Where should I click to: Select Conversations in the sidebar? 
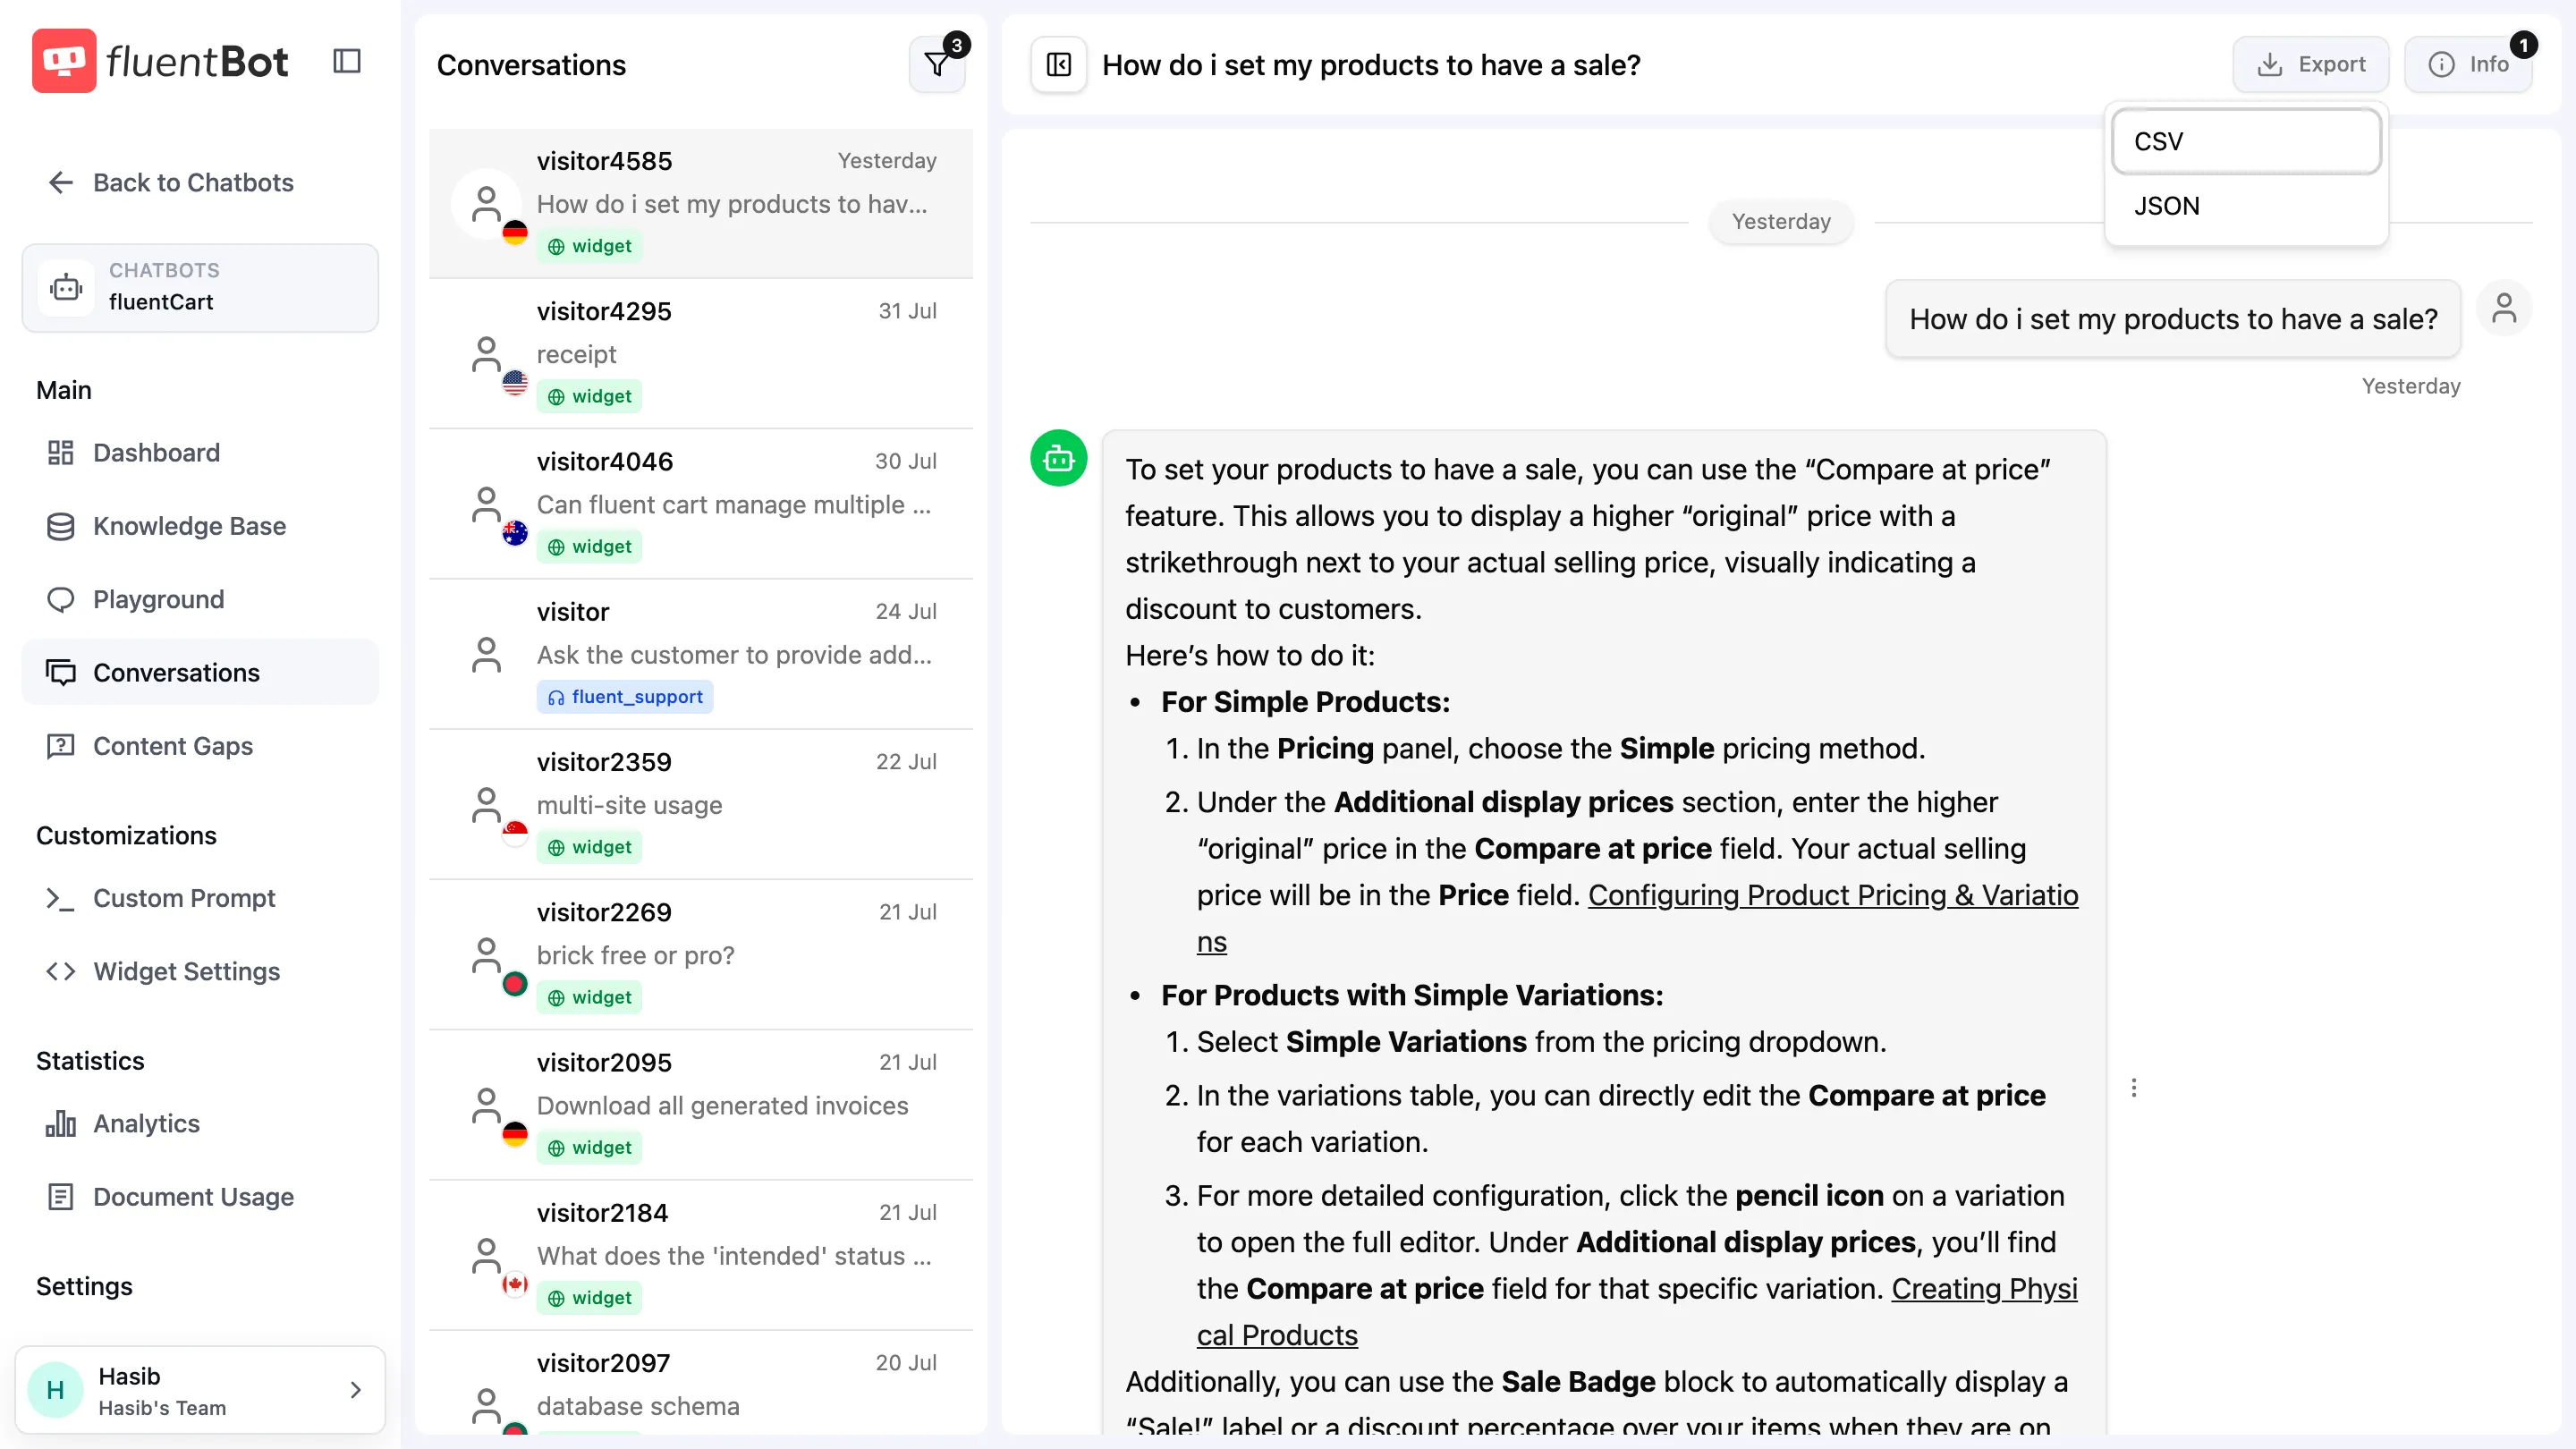coord(200,672)
